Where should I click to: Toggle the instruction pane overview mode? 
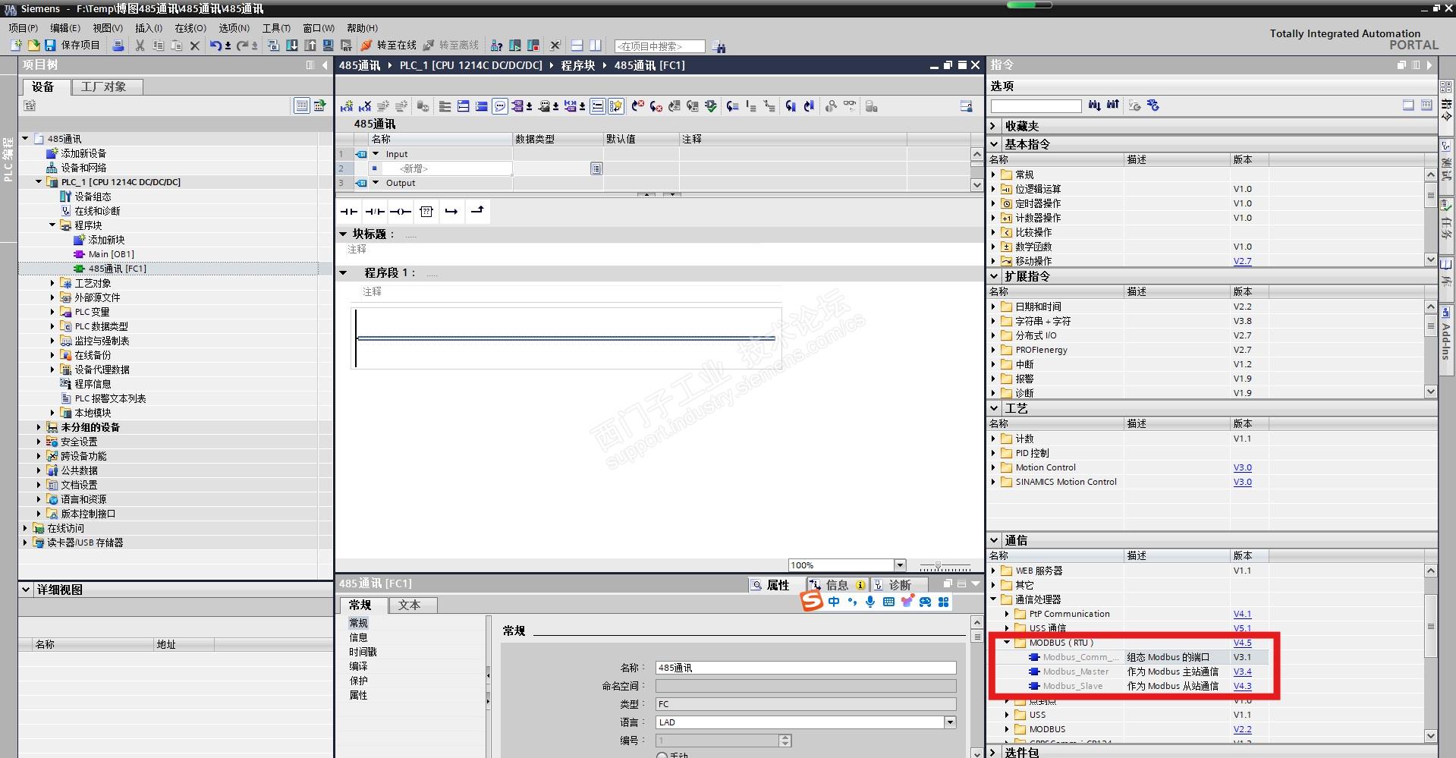[x=1408, y=105]
